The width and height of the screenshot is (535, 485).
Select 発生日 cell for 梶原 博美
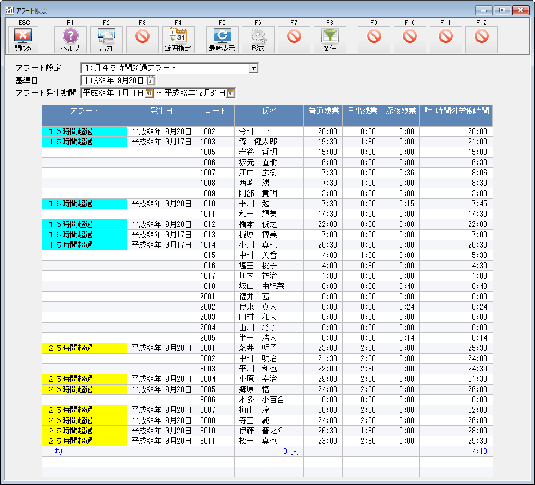click(x=161, y=235)
